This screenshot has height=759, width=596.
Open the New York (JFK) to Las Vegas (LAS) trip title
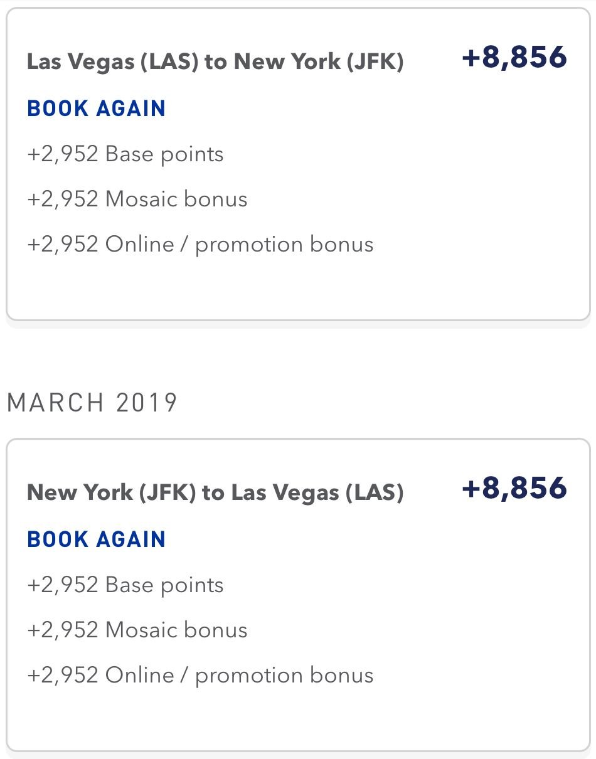[x=215, y=493]
